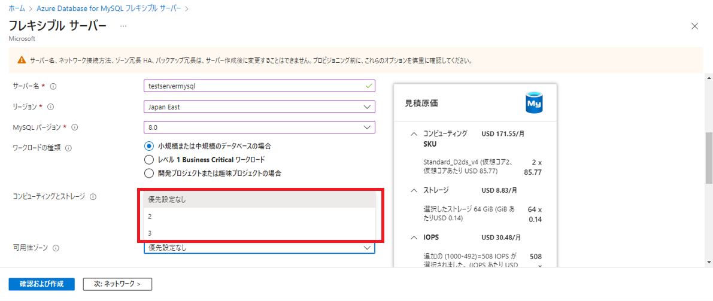Collapse the IOPS cost section
Viewport: 713px width, 301px height.
click(x=414, y=238)
